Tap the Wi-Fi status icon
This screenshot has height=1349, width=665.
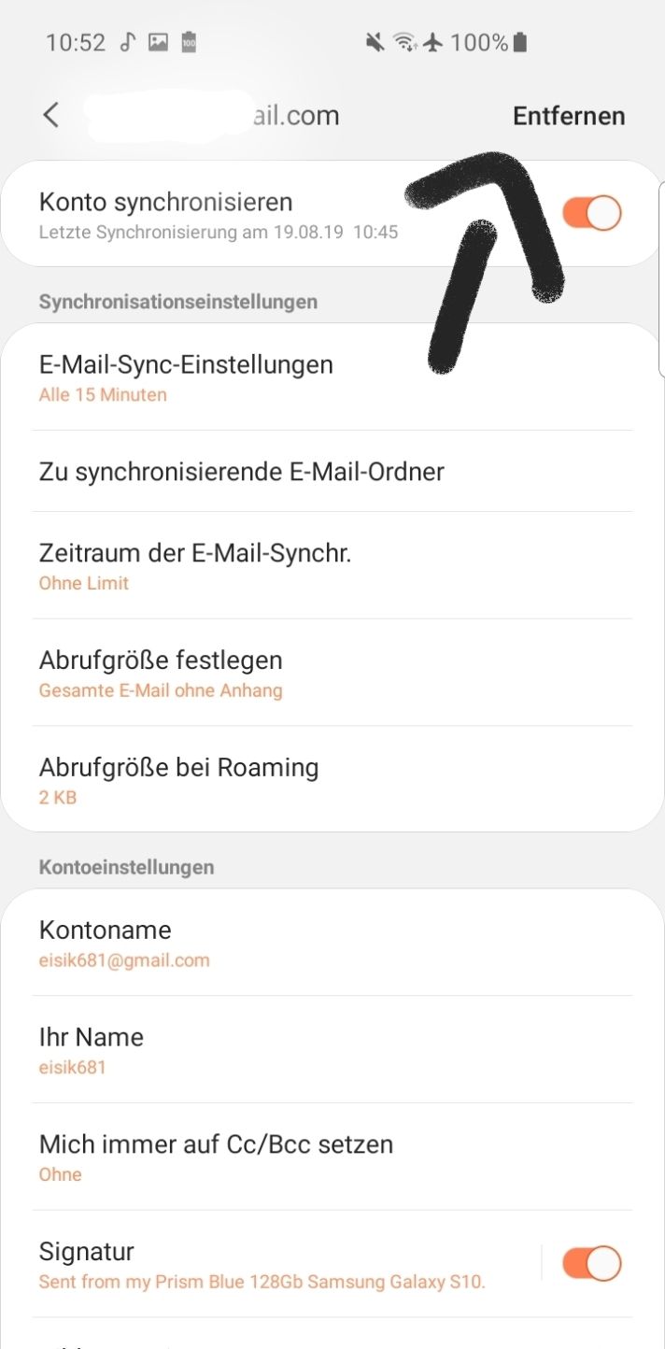(404, 42)
